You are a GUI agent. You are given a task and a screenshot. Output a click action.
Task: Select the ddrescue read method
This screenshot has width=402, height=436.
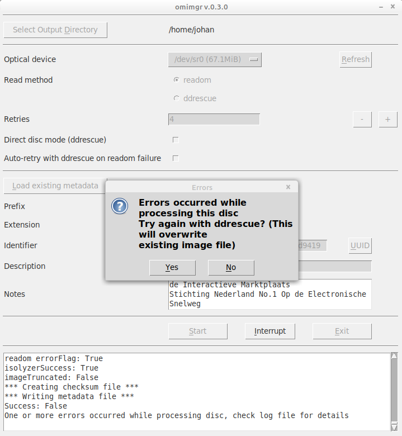coord(177,98)
